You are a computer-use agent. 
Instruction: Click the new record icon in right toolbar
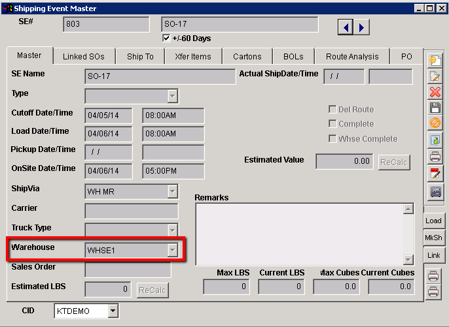tap(435, 60)
